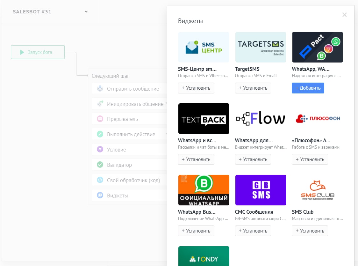Click WhatsApp для... widget title
Screen dimensions: 358x266
point(254,140)
